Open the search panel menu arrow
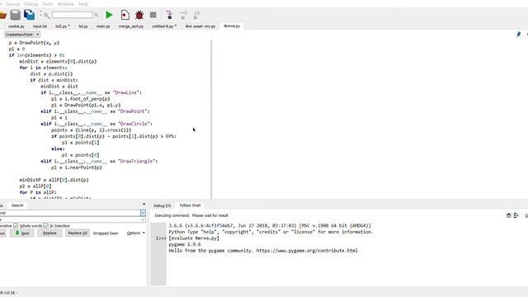This screenshot has height=297, width=528. [x=144, y=204]
